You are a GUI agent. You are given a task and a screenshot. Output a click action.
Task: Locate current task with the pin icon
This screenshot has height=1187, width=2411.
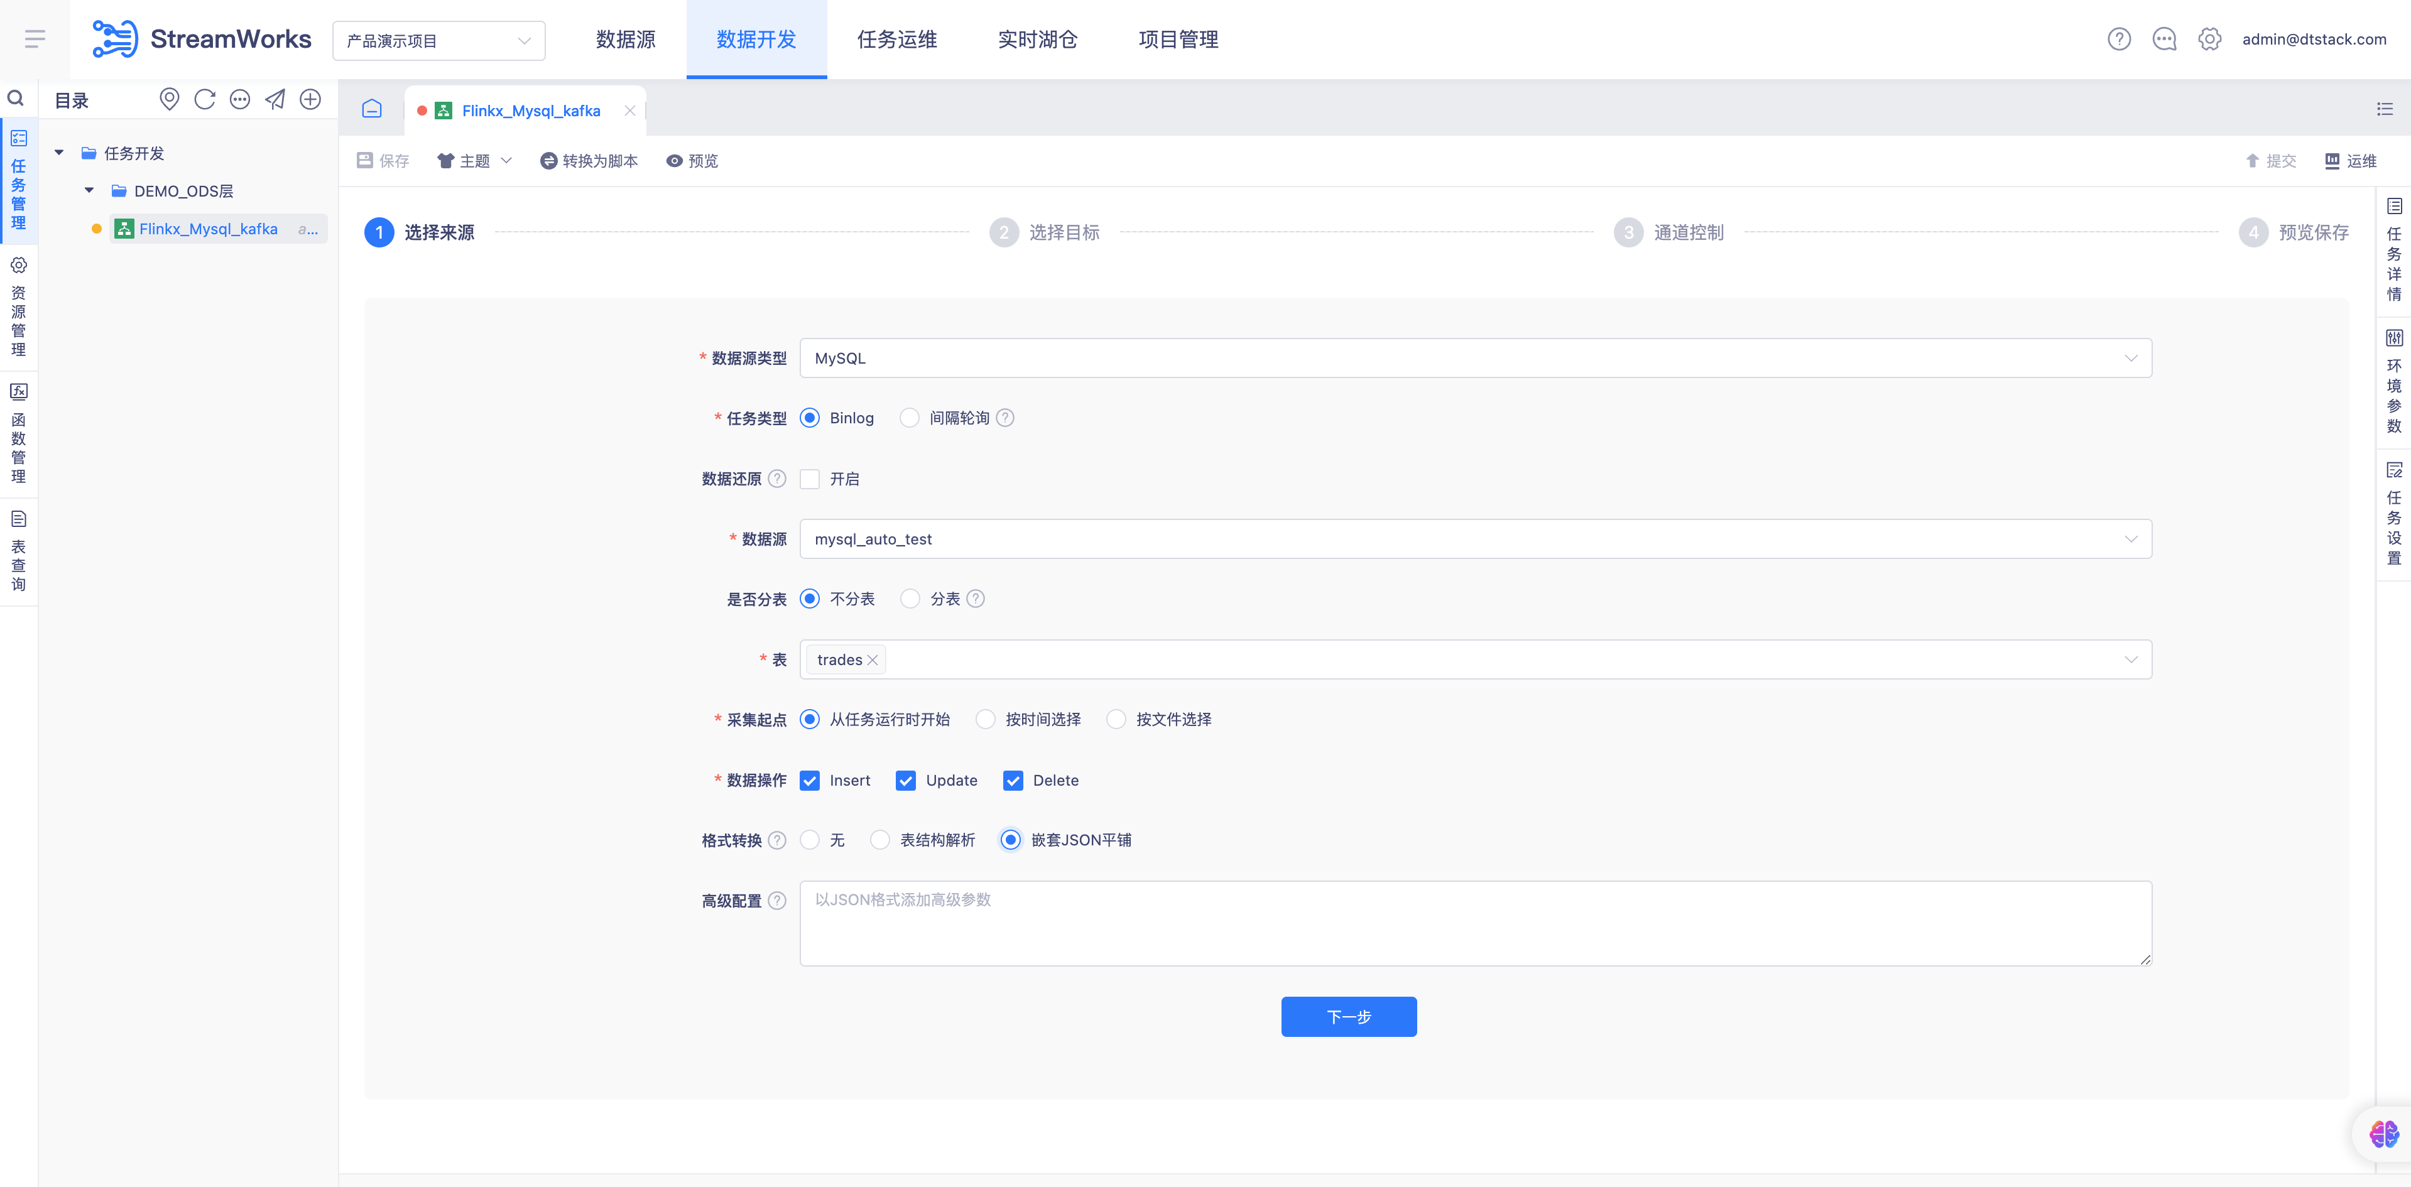pyautogui.click(x=170, y=99)
